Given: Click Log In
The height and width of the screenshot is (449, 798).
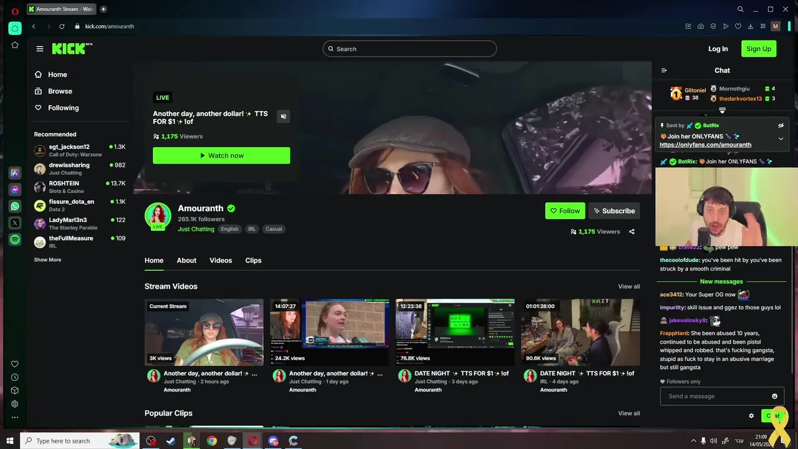Looking at the screenshot, I should tap(718, 49).
